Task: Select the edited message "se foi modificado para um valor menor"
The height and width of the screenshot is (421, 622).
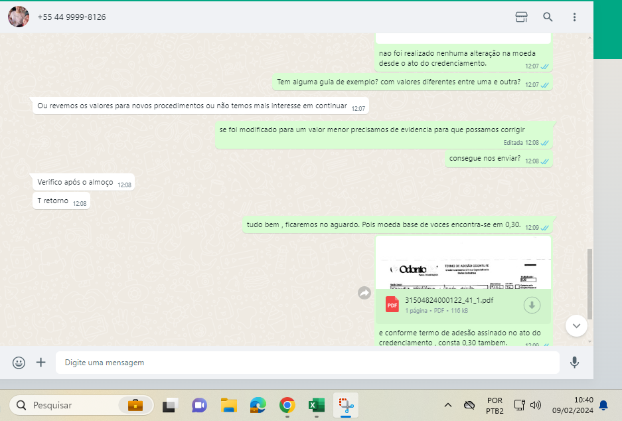Action: click(x=384, y=135)
